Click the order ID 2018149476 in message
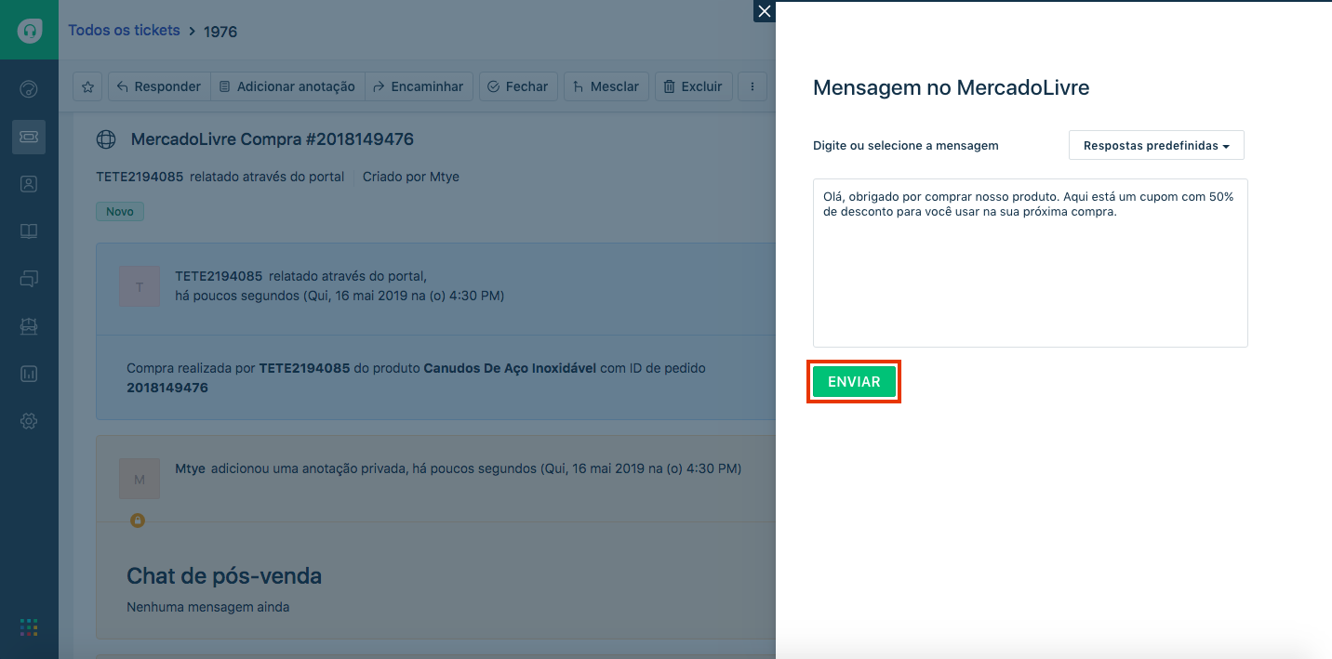Image resolution: width=1332 pixels, height=659 pixels. coord(167,388)
